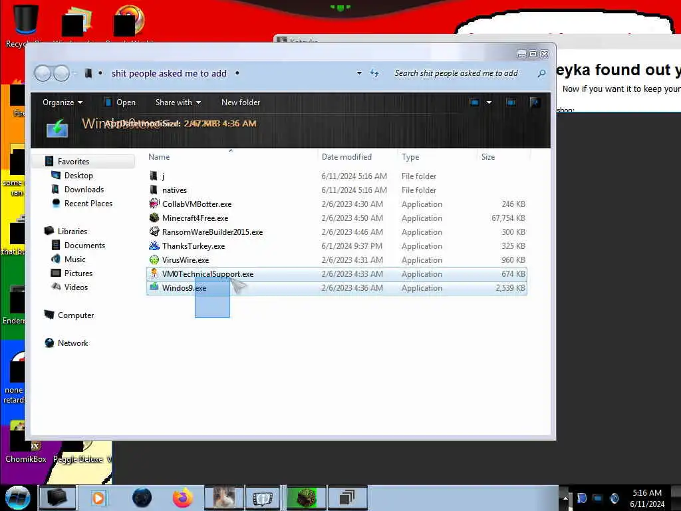Open Recent Places in navigation pane
Viewport: 681px width, 511px height.
pyautogui.click(x=88, y=204)
